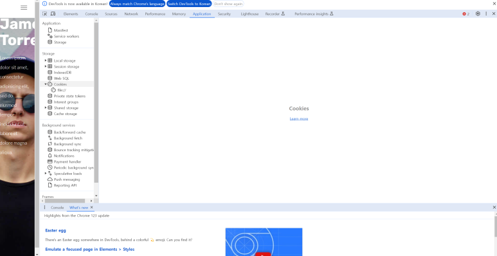
Task: Click Always match Chrome's language button
Action: coord(137,4)
